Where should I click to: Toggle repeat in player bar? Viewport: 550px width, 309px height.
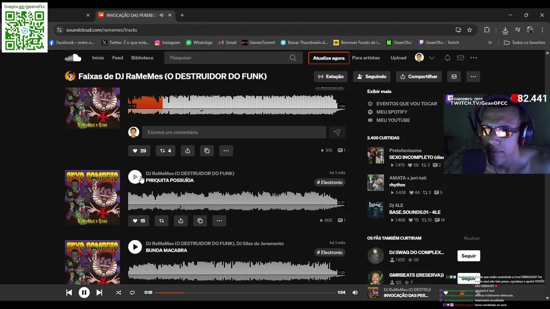click(132, 293)
